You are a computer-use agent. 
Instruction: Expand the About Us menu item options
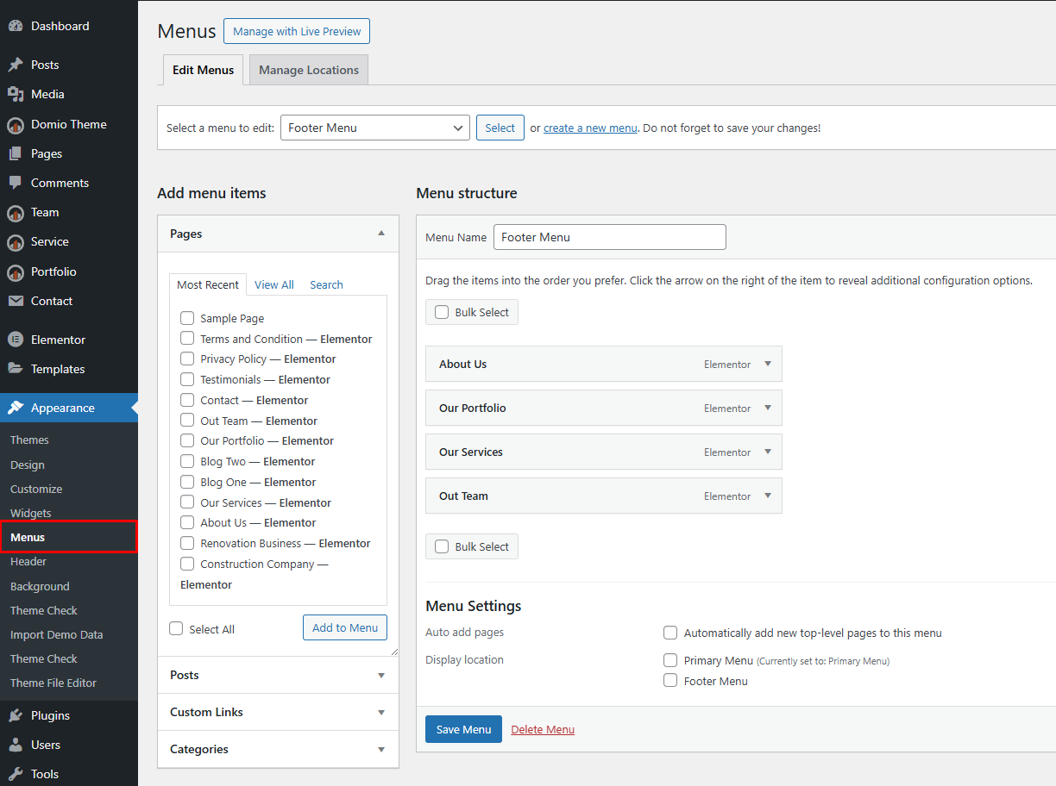[767, 364]
